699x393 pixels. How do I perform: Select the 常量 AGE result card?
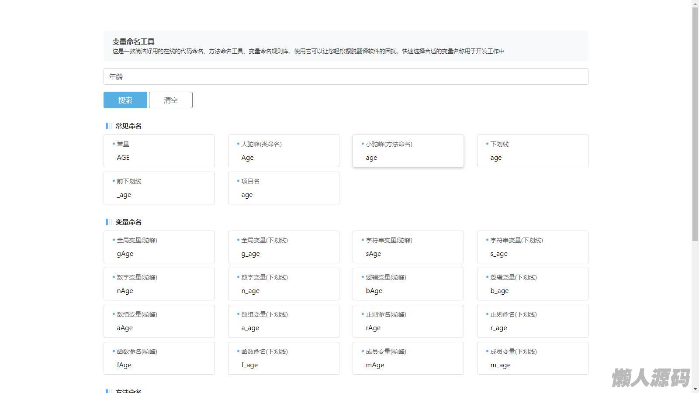pos(159,151)
